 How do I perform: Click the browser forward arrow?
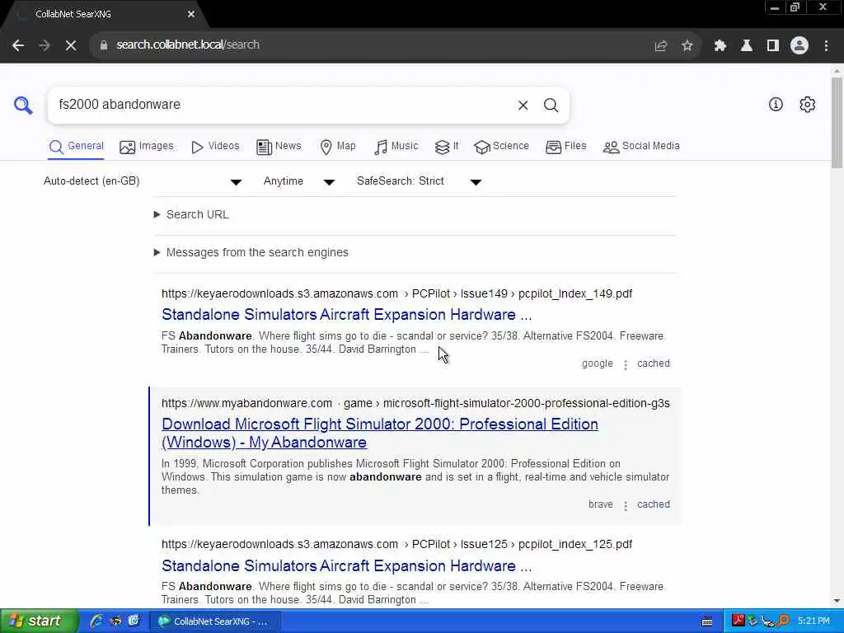click(x=45, y=45)
